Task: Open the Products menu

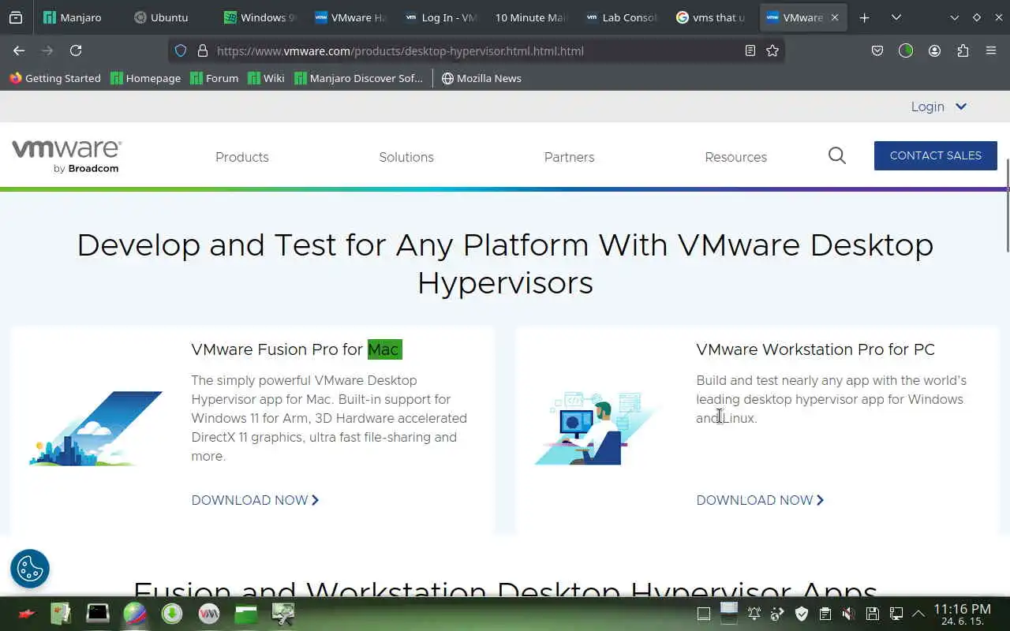Action: click(242, 157)
